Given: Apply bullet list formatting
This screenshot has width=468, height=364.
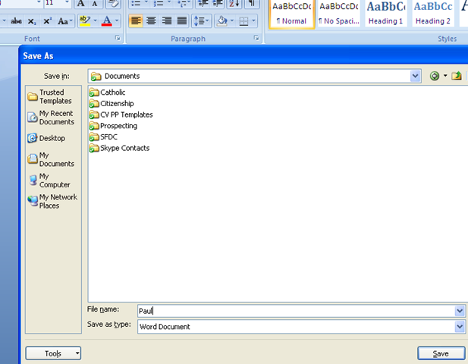Looking at the screenshot, I should coord(136,4).
